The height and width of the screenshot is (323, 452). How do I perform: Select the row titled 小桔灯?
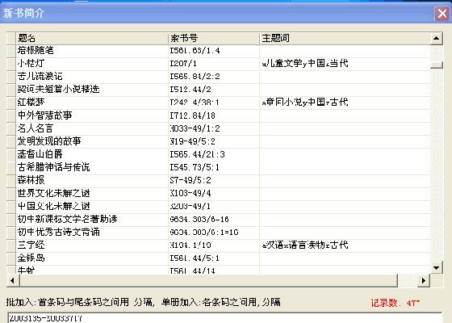coord(219,64)
